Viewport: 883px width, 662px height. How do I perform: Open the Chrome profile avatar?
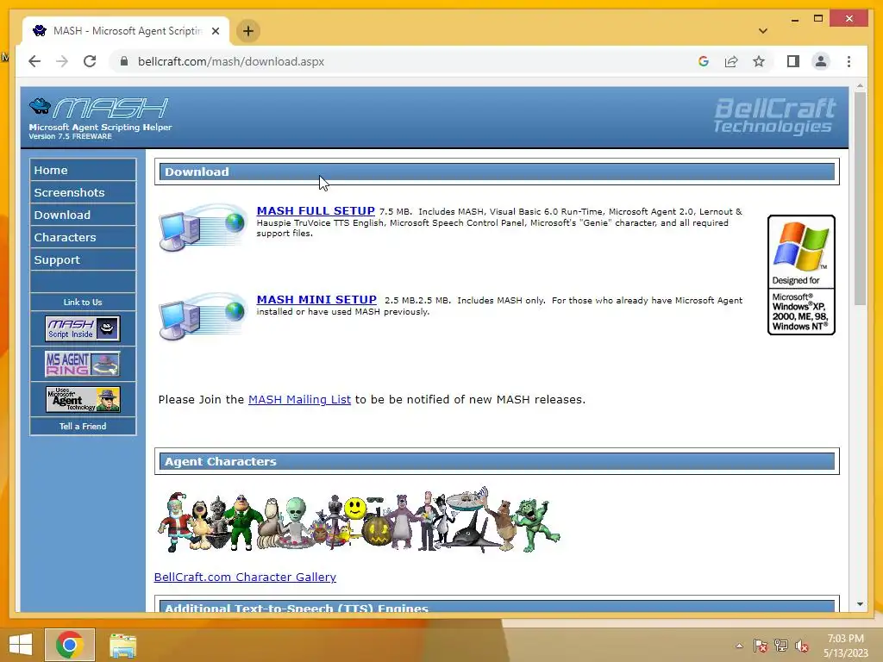click(x=821, y=61)
